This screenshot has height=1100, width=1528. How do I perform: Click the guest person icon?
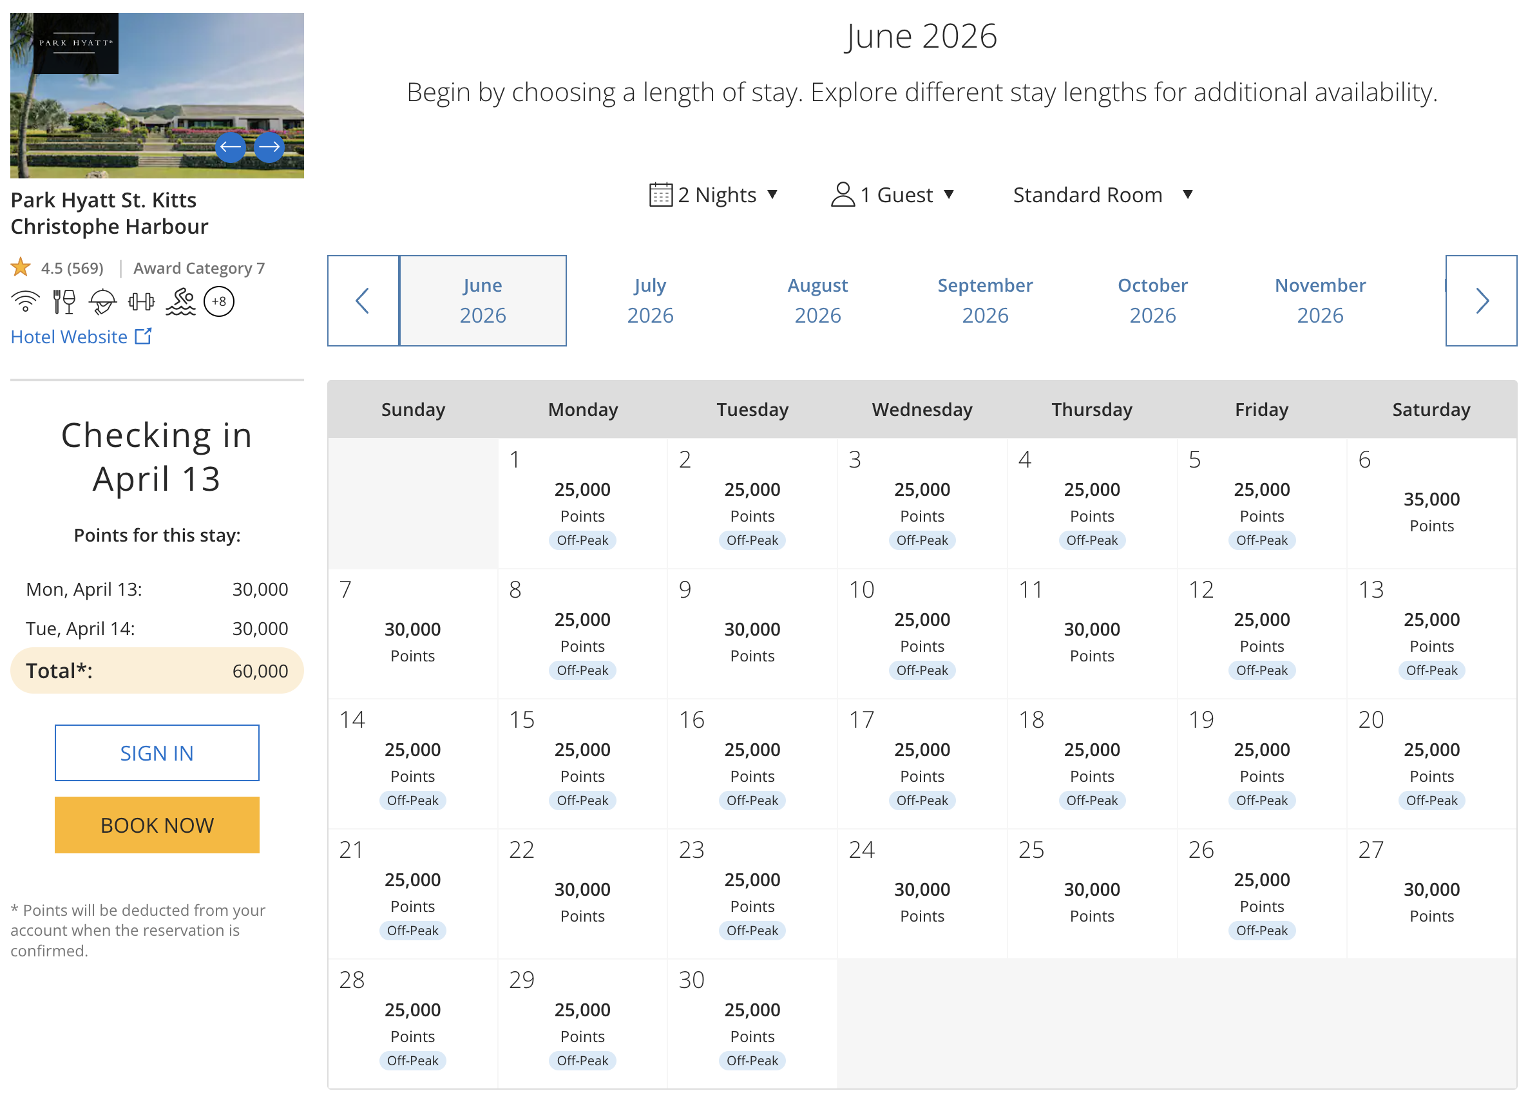point(842,194)
